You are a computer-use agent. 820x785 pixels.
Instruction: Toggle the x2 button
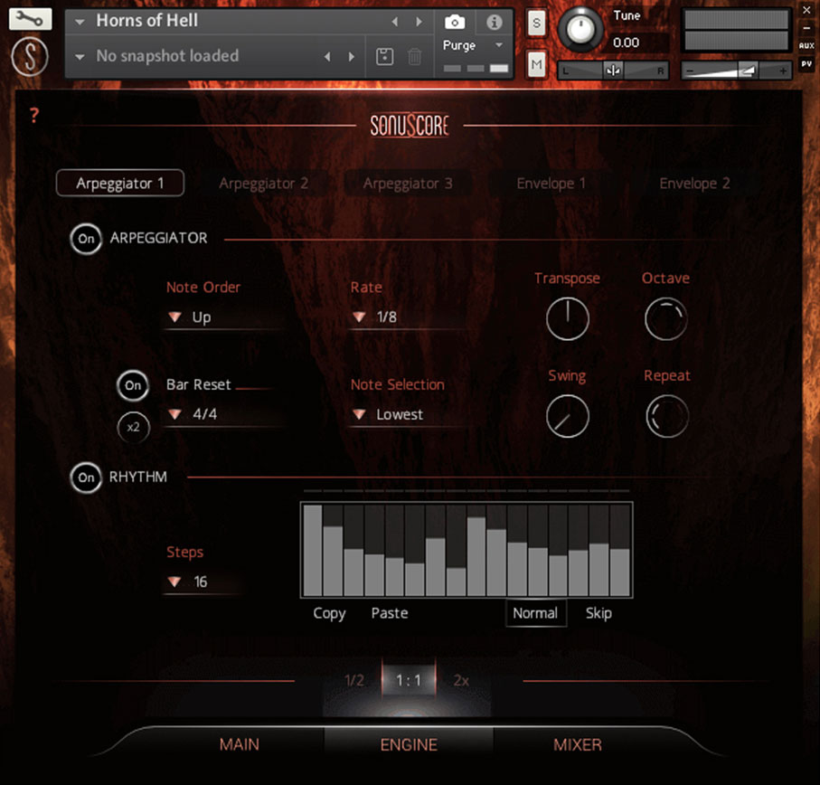(134, 427)
